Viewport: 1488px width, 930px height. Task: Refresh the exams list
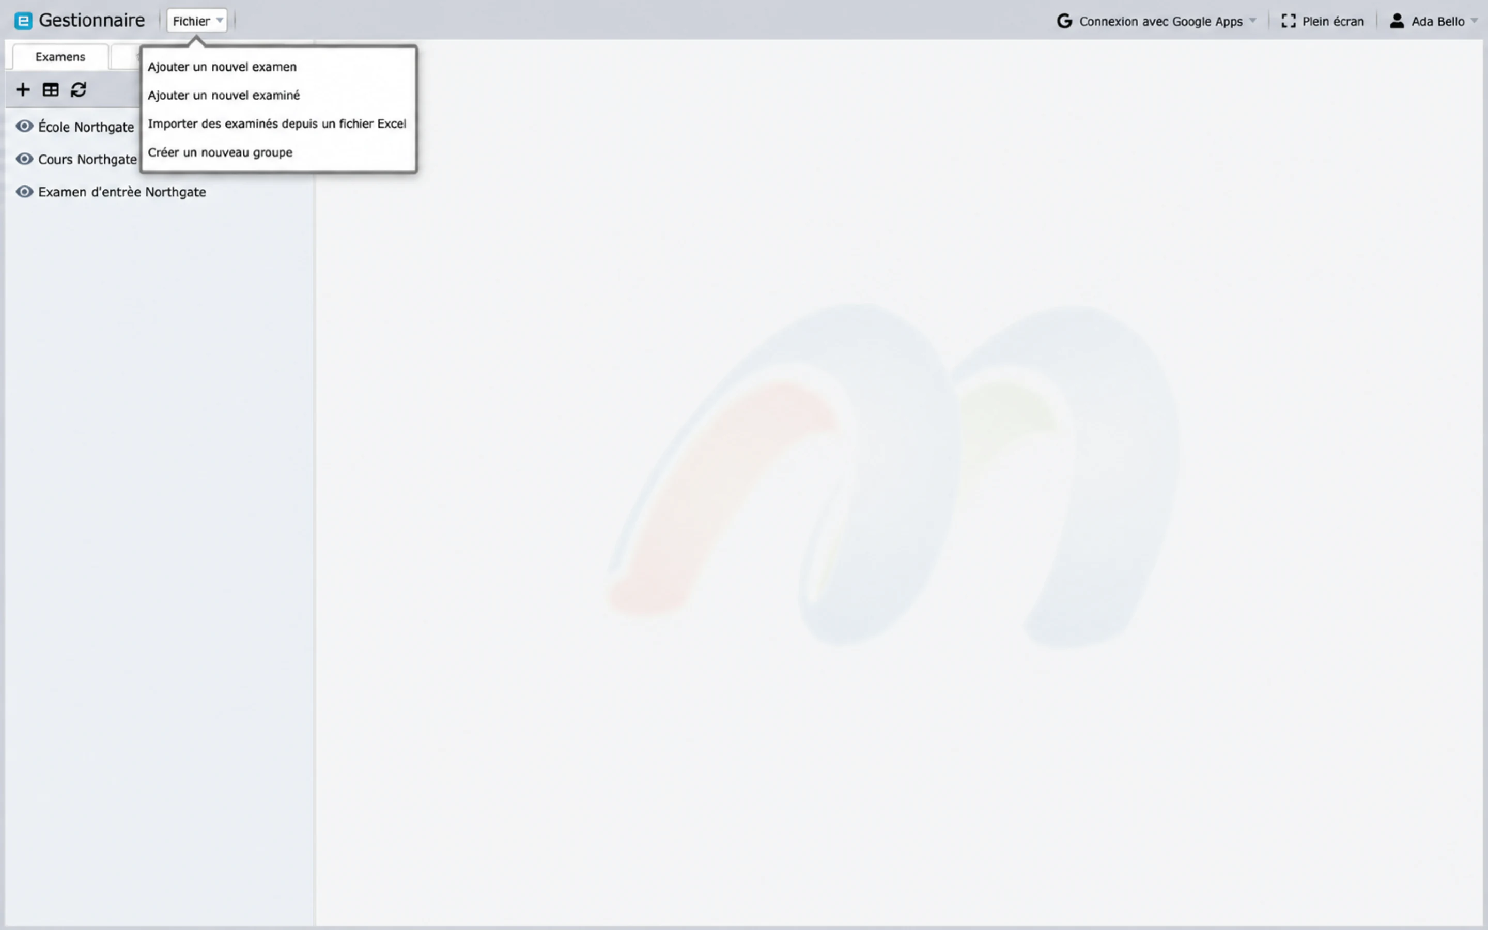[x=79, y=90]
